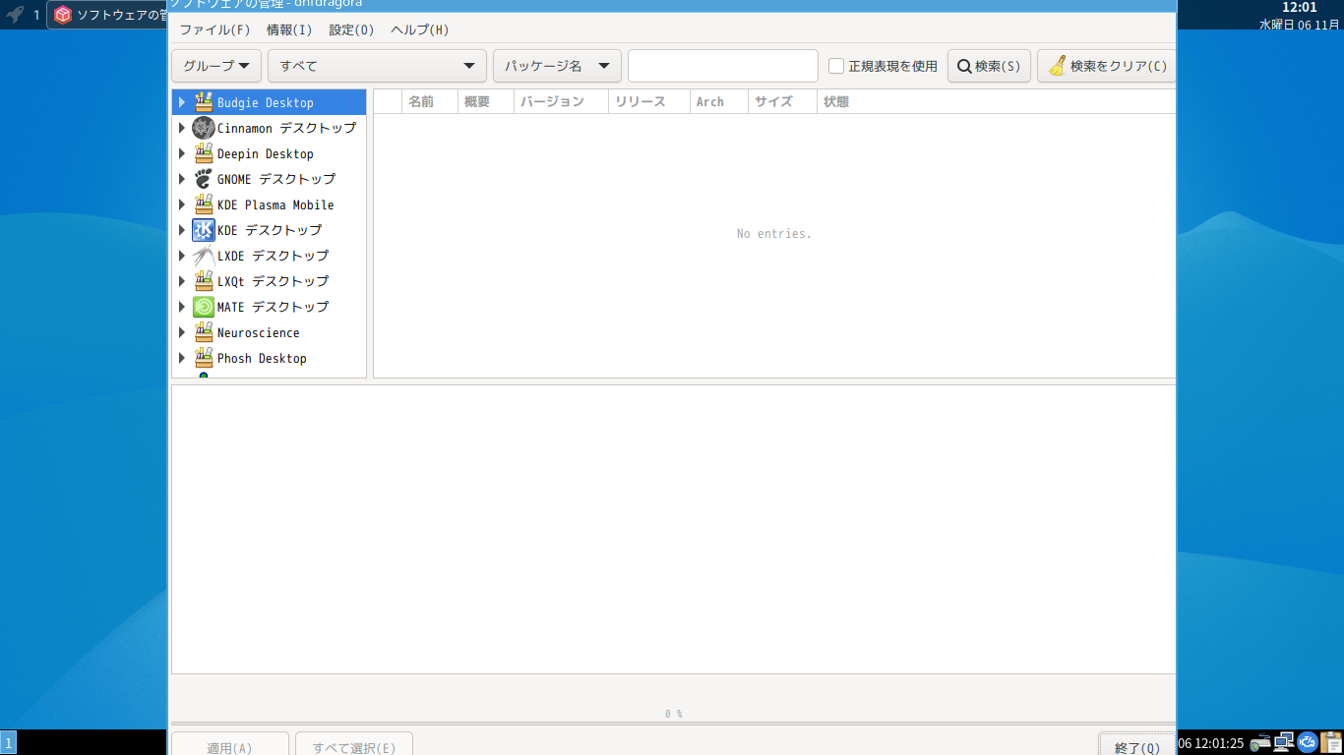Toggle the 正規表現を使用 checkbox
The image size is (1344, 755).
[836, 66]
